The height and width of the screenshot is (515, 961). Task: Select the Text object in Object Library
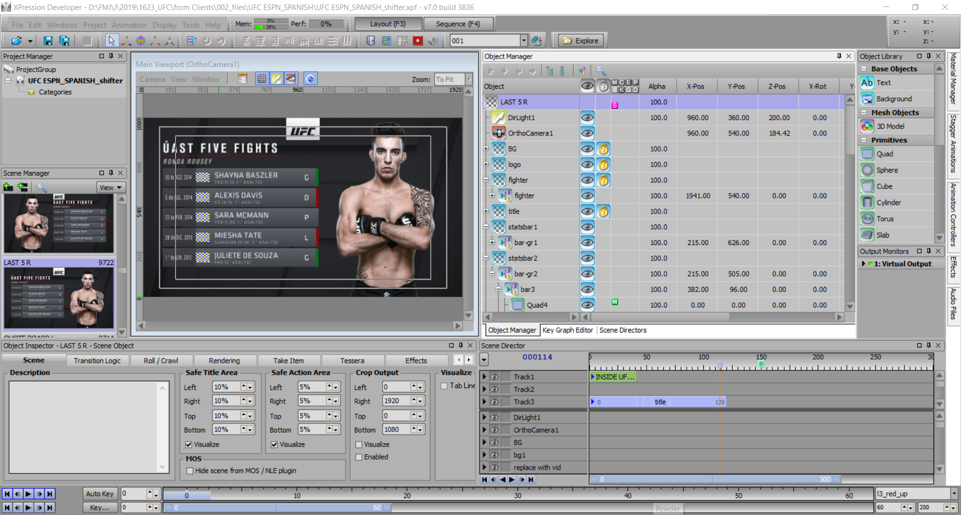pyautogui.click(x=883, y=82)
